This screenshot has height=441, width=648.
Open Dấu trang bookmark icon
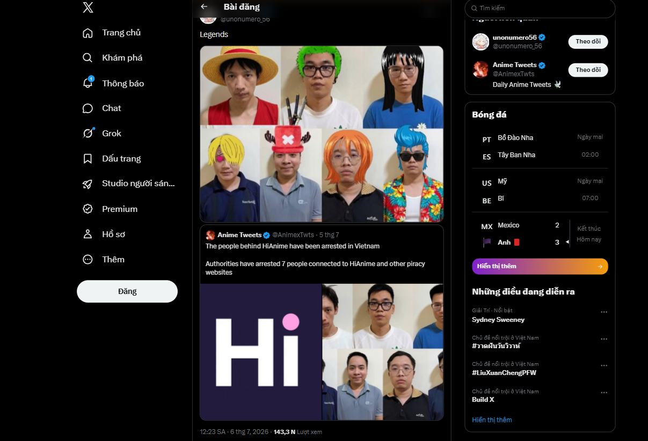[x=88, y=159]
